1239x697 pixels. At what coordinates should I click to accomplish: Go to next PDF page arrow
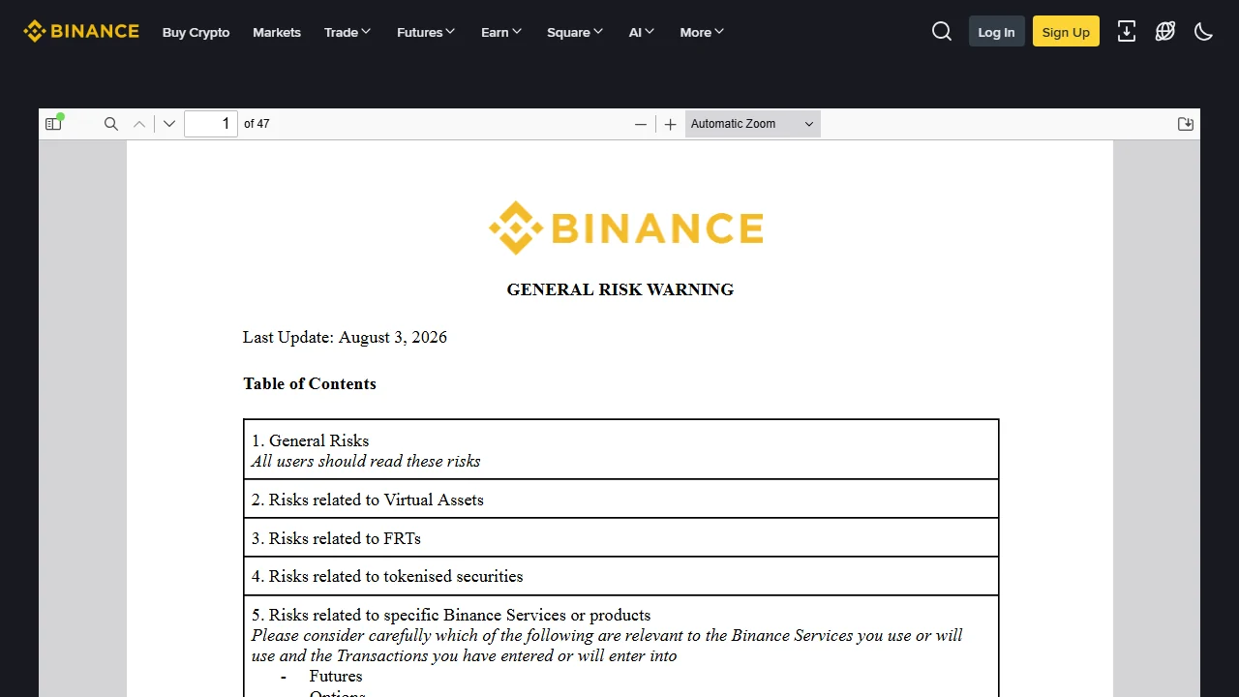click(x=169, y=124)
